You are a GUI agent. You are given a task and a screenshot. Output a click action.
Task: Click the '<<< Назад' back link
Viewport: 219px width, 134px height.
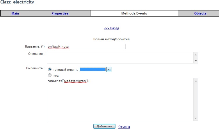(111, 28)
